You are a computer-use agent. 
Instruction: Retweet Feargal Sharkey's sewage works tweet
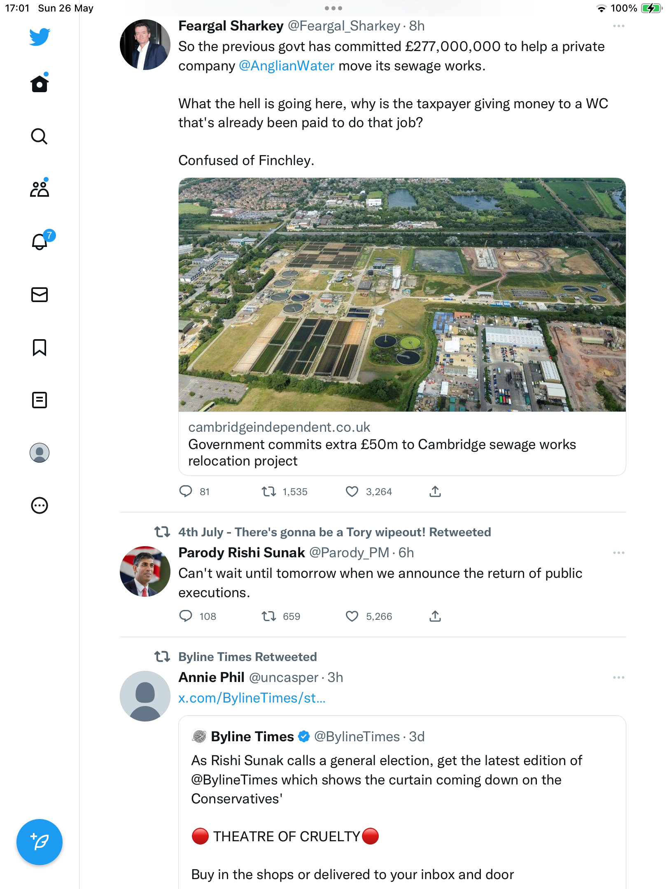click(269, 491)
